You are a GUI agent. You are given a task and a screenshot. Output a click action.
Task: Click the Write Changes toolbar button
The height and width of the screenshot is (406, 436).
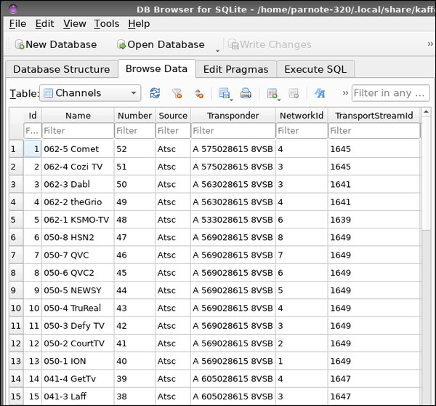coord(270,44)
